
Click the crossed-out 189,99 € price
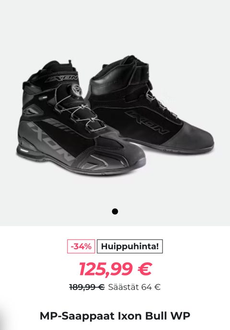[x=87, y=287]
